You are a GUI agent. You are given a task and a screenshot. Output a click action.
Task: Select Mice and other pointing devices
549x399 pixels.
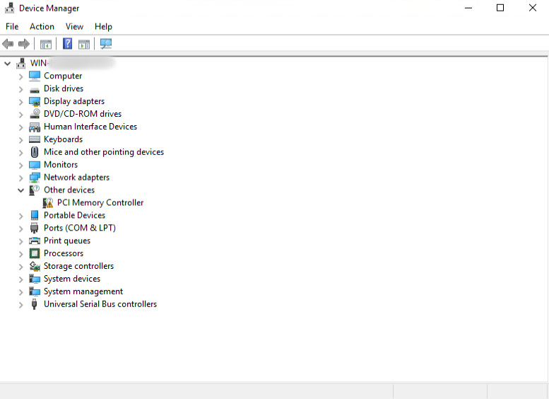coord(103,152)
